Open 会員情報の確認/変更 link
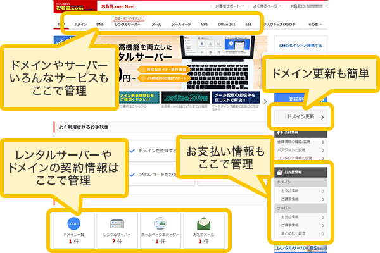This screenshot has width=380, height=253. [x=294, y=142]
